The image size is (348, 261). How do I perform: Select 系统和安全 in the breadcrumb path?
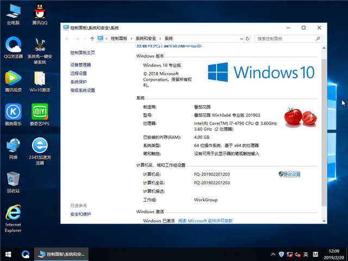click(146, 39)
